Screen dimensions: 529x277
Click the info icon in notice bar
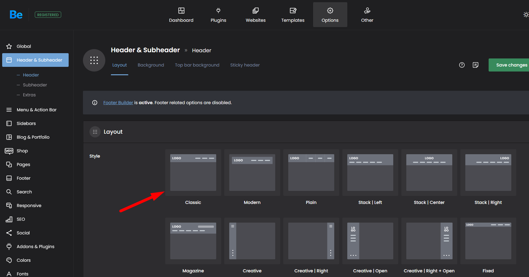click(x=95, y=103)
